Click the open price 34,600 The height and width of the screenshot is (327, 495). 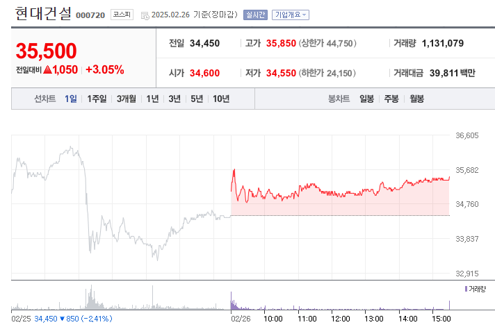coord(204,73)
